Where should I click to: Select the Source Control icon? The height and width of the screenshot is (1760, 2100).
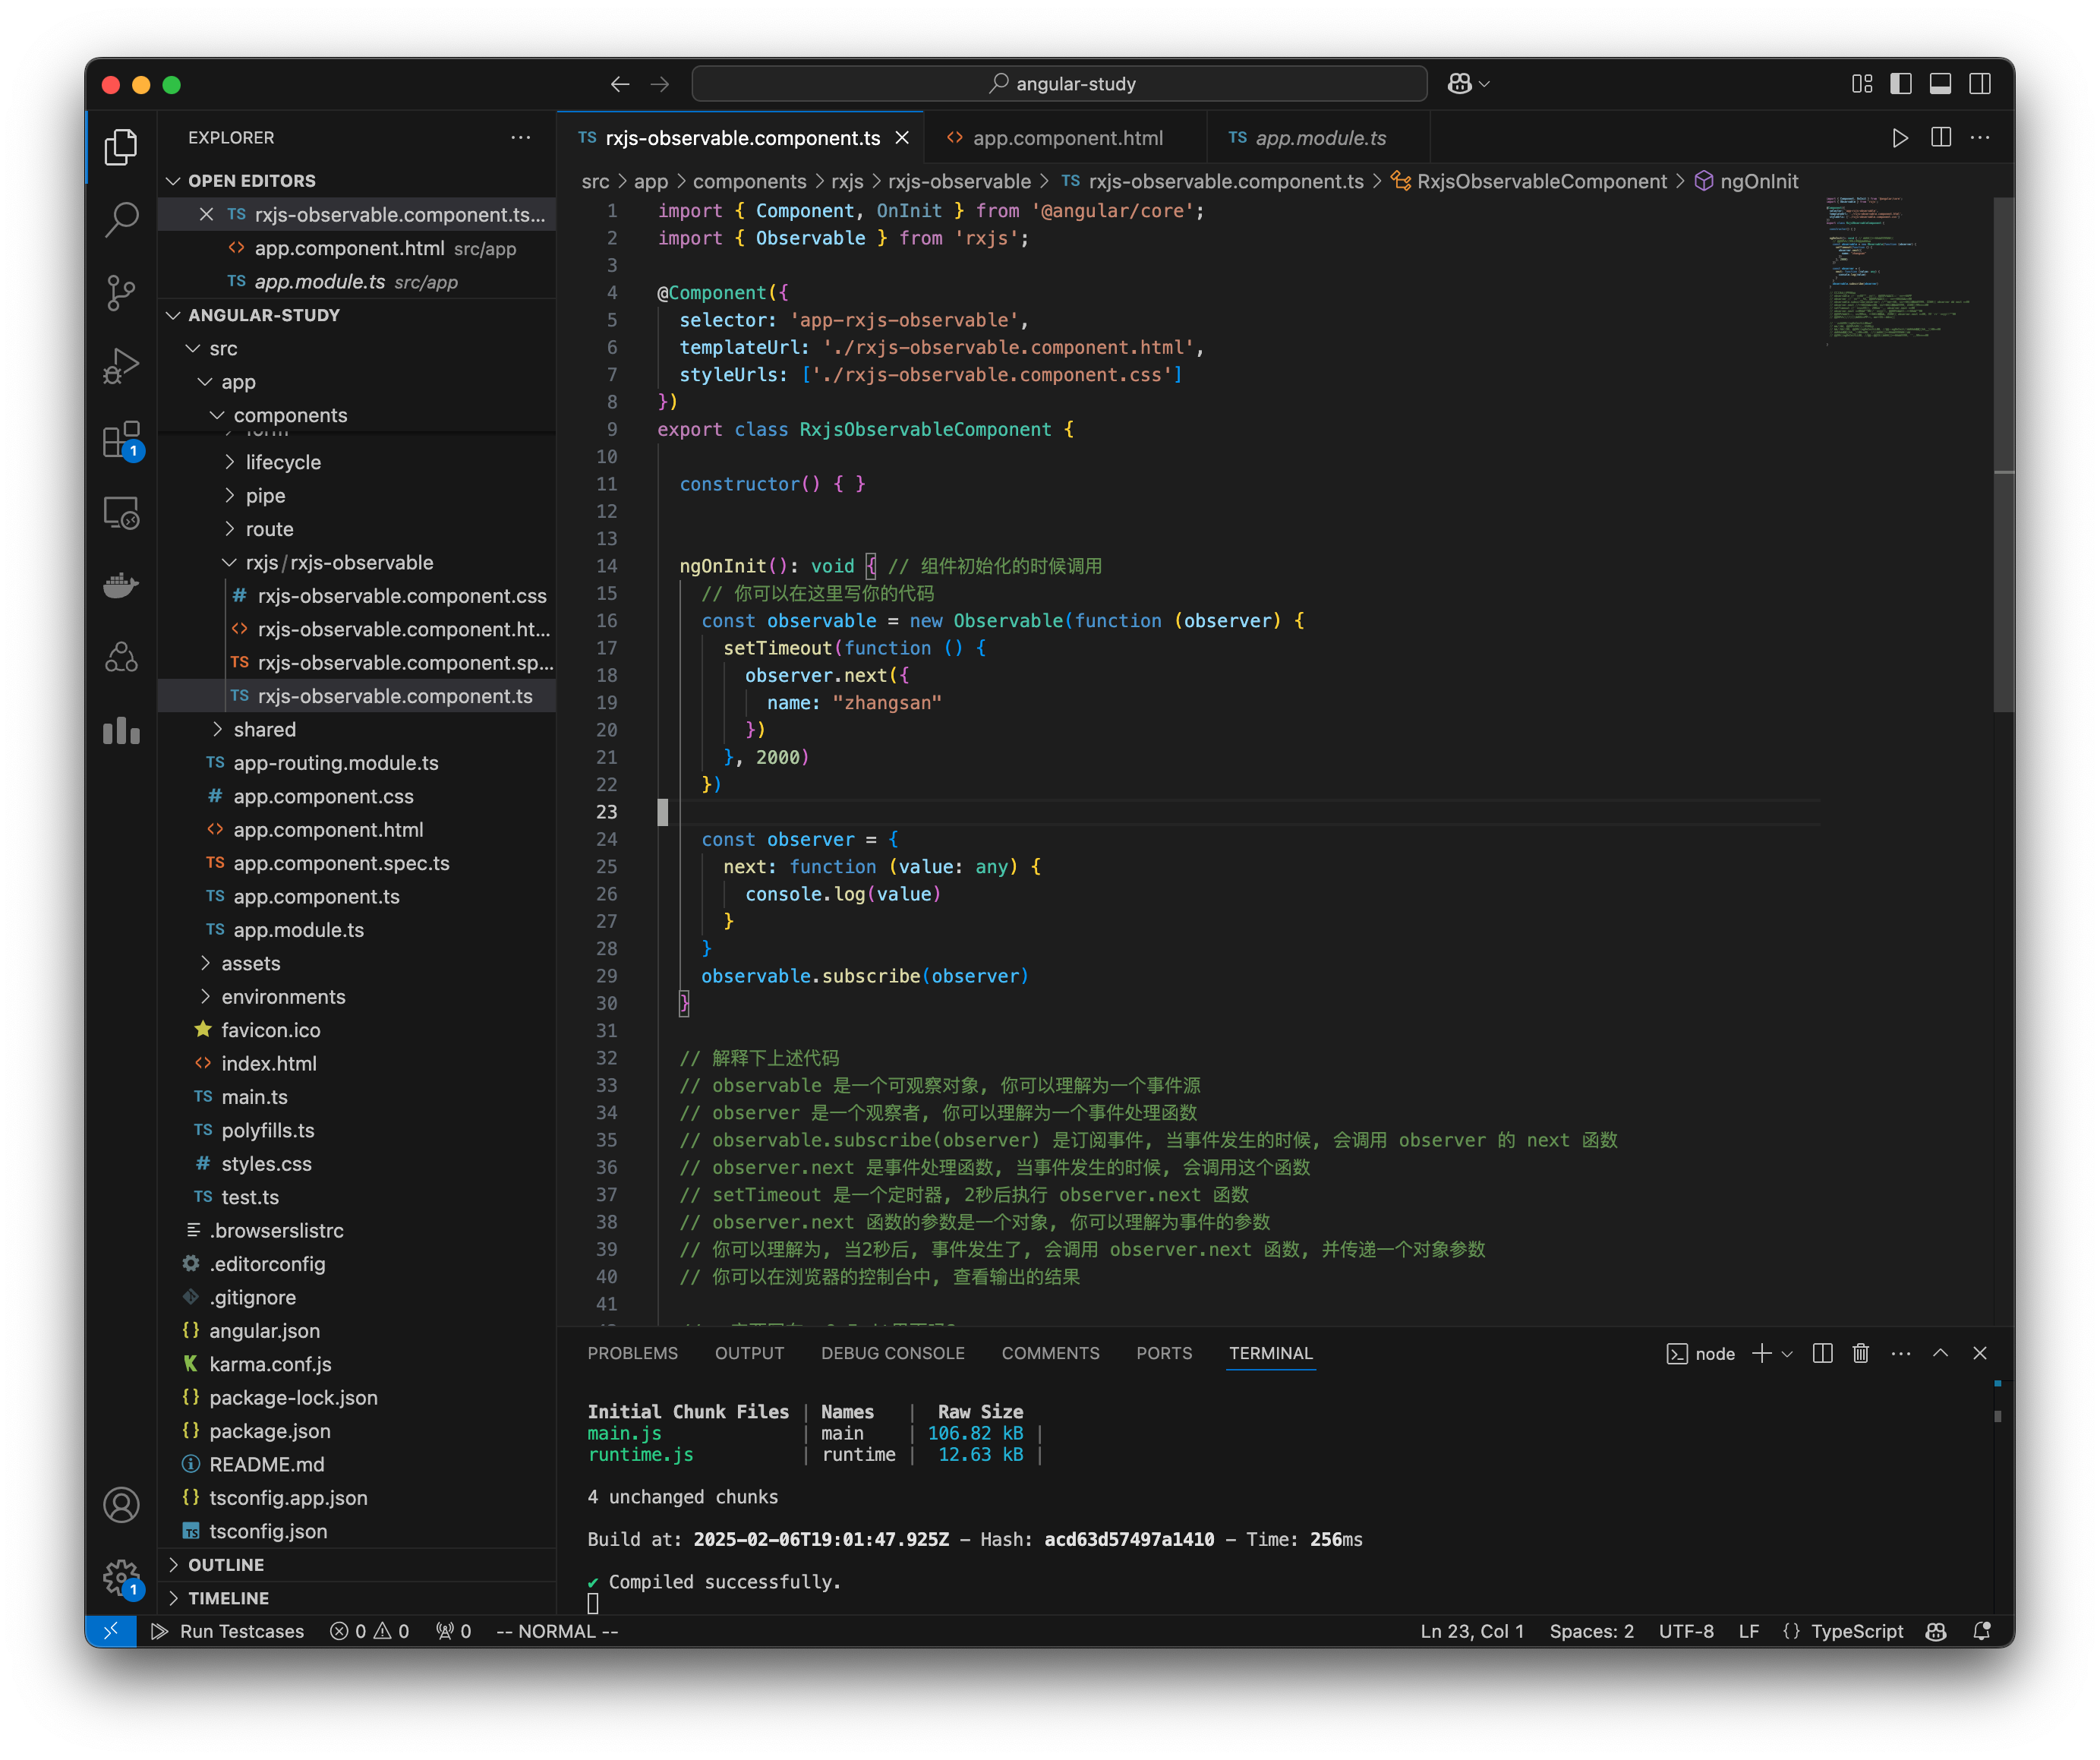(120, 293)
